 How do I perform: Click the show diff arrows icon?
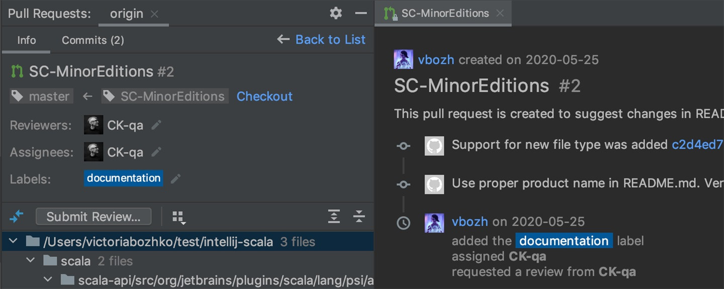[x=17, y=216]
